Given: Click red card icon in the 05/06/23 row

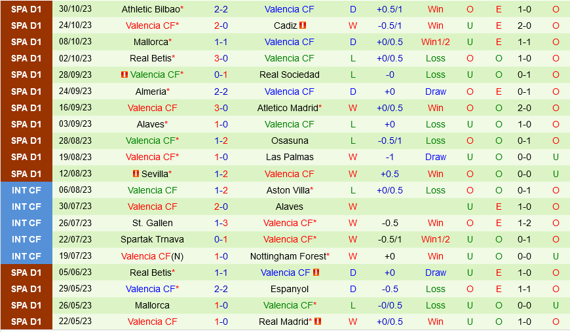Looking at the screenshot, I should (316, 273).
